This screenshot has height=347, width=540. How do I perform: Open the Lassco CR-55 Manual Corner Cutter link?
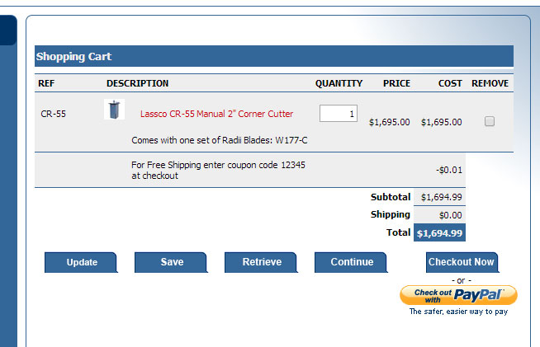216,114
